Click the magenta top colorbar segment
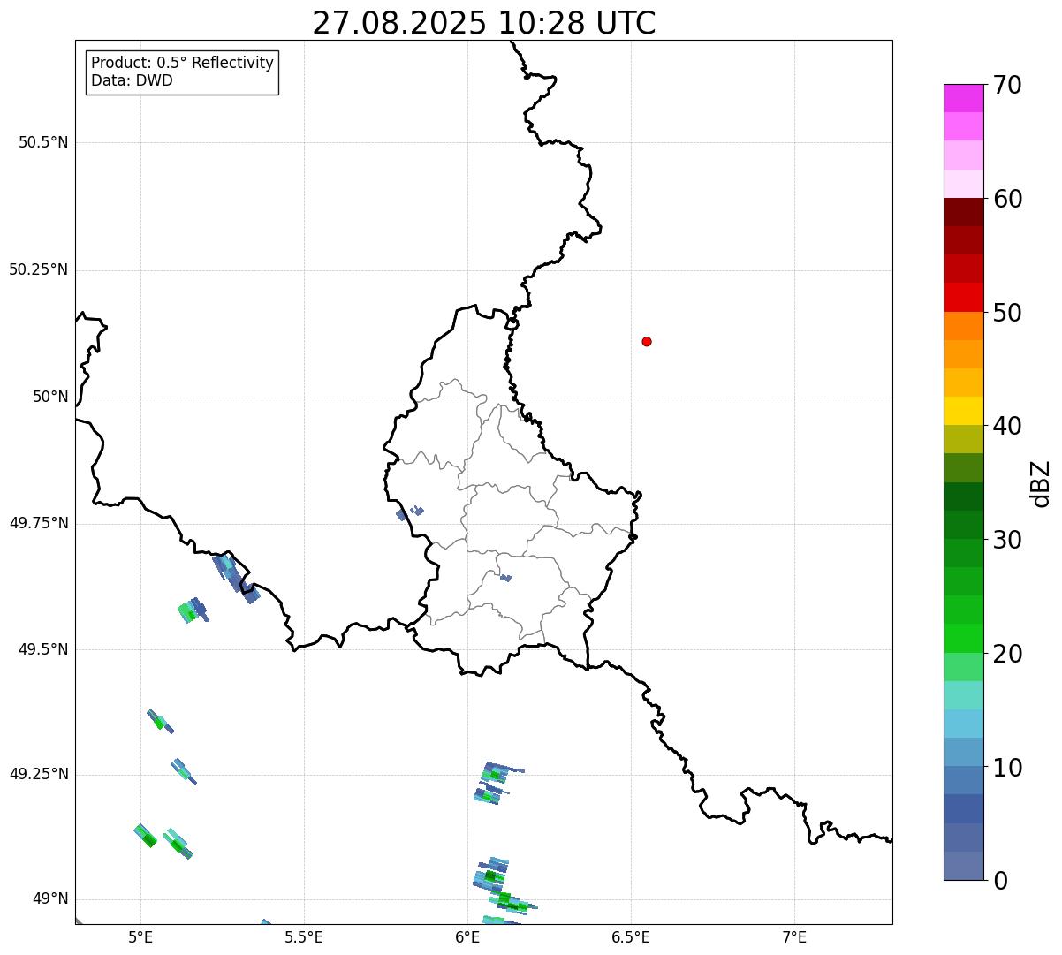Image resolution: width=1062 pixels, height=955 pixels. tap(963, 98)
